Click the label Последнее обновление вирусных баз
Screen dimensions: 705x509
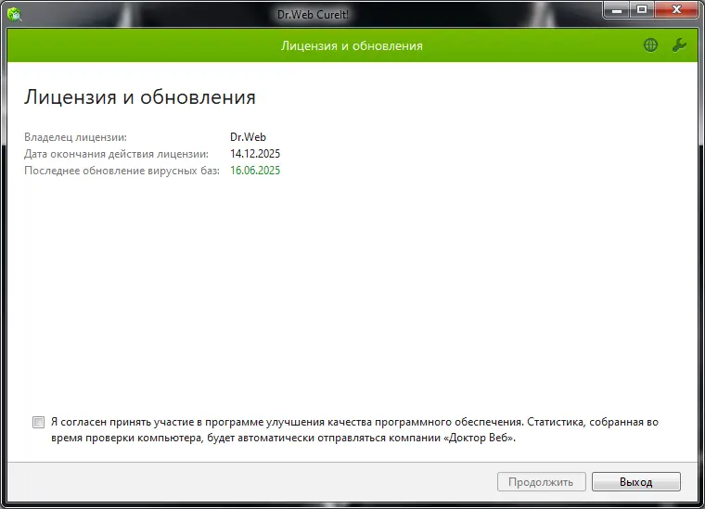click(122, 171)
